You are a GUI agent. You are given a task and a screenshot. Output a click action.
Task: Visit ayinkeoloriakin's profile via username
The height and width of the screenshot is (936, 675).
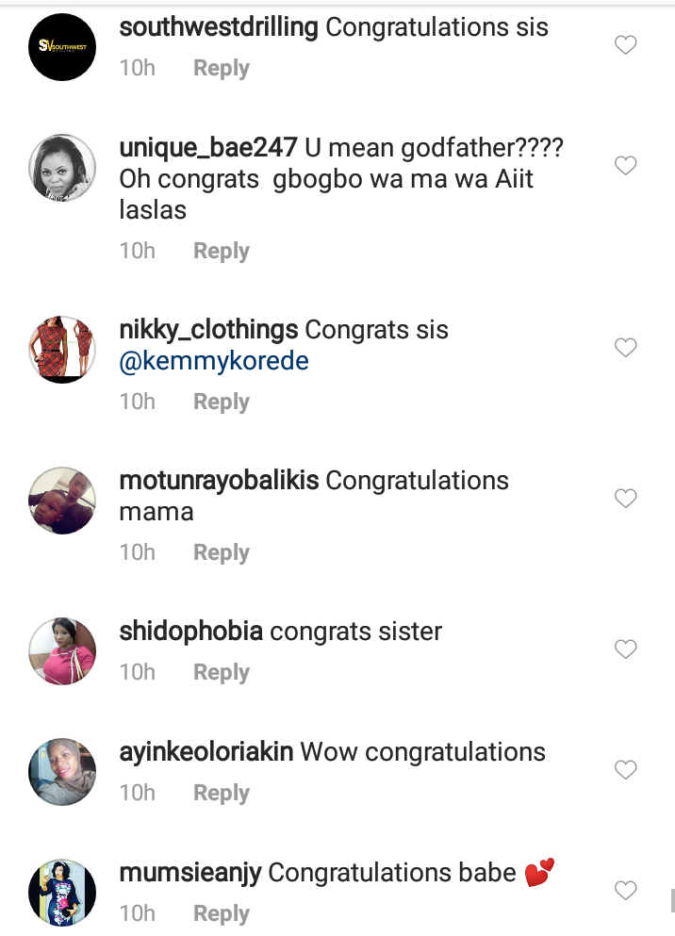tap(206, 751)
